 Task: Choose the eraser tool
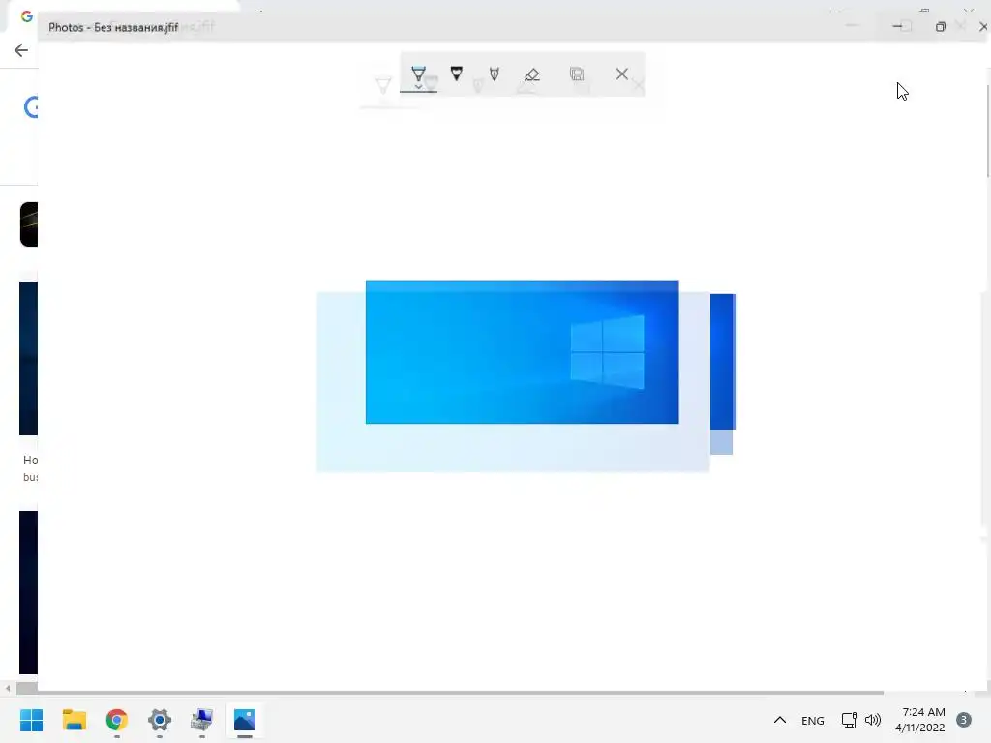532,74
